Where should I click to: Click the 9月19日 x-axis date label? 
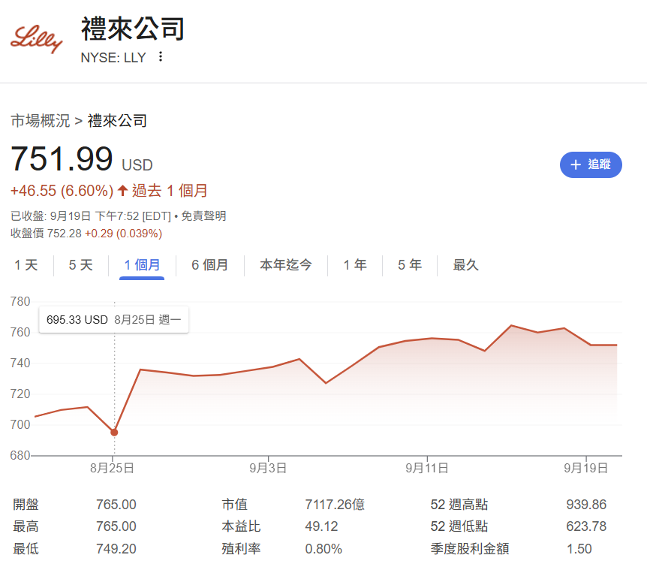[586, 468]
